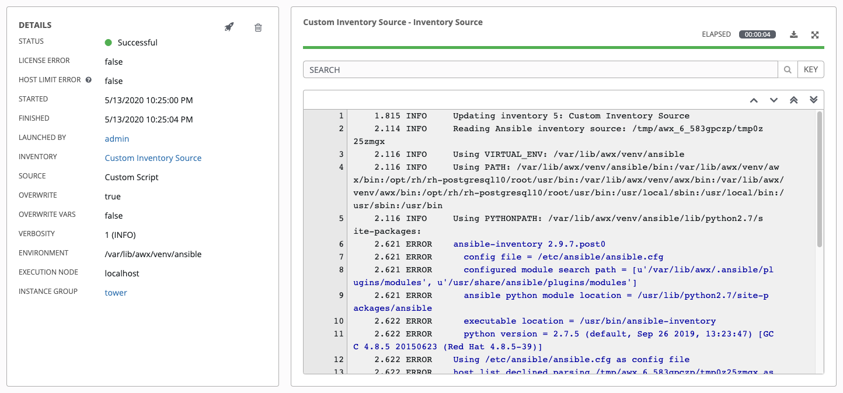Click the Successful status text
The image size is (843, 393).
[x=137, y=43]
